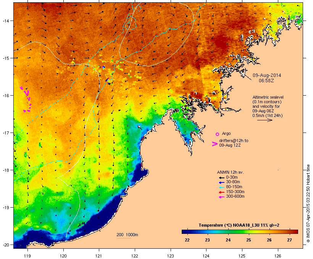
Task: Click the black 0-30m legend arrow
Action: 221,178
